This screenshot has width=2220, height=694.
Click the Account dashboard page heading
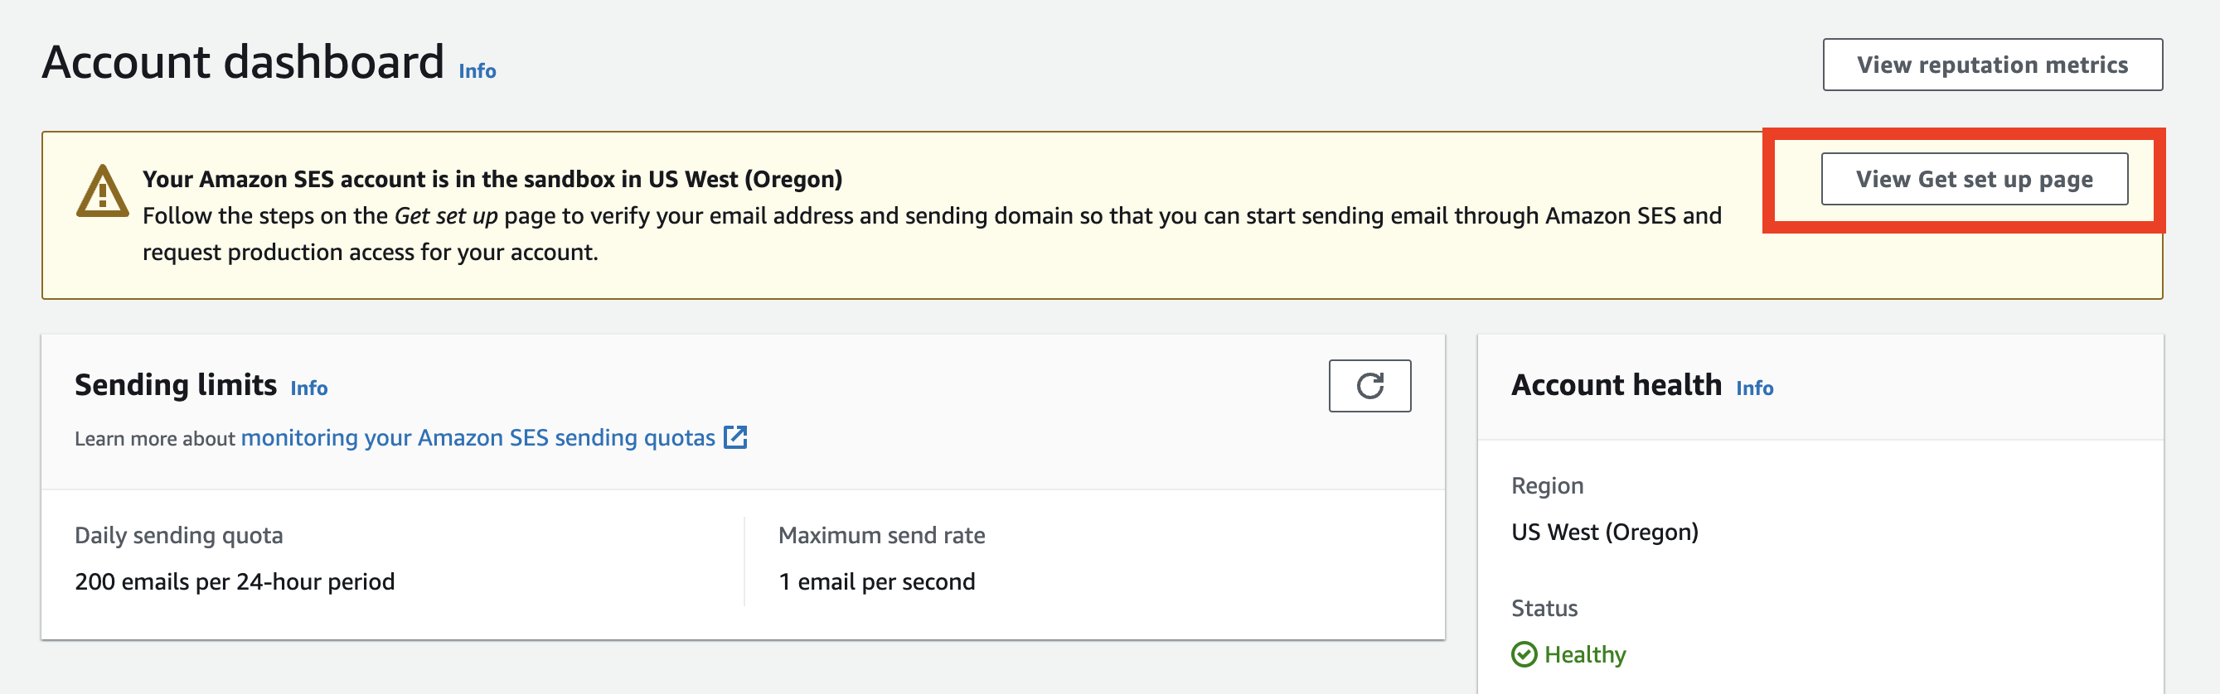[243, 62]
